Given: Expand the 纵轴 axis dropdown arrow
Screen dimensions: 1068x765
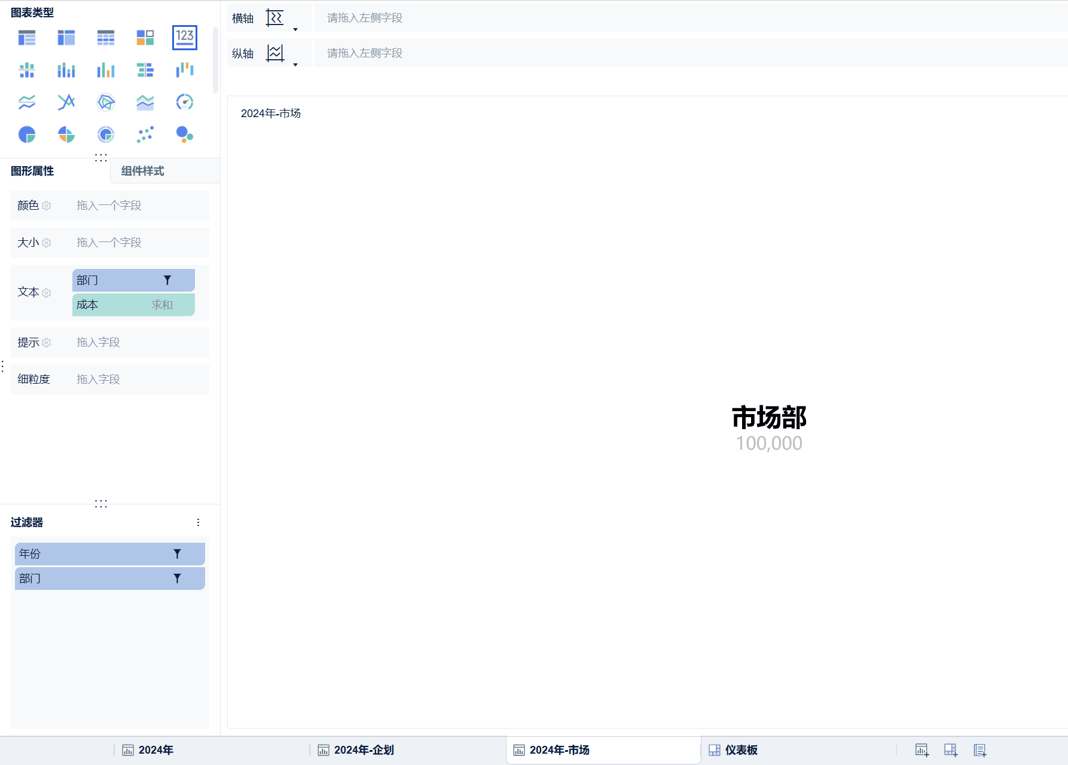Looking at the screenshot, I should pyautogui.click(x=295, y=65).
